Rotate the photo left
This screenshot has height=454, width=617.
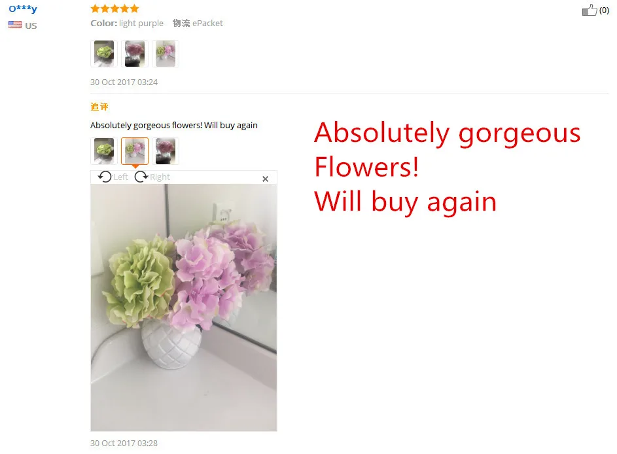[113, 177]
